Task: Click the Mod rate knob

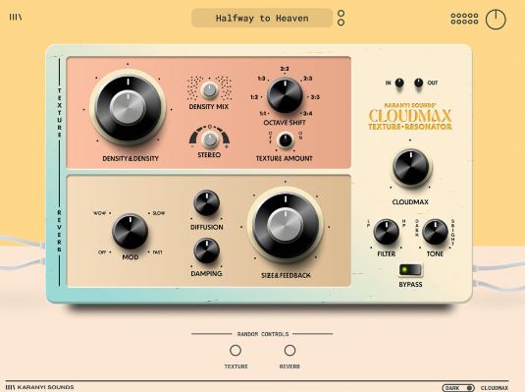Action: pyautogui.click(x=130, y=232)
